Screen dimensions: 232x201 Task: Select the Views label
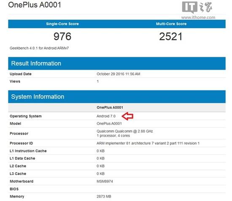[x=15, y=81]
